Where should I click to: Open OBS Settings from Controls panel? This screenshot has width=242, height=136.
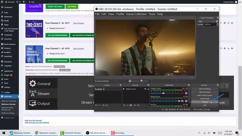205,102
